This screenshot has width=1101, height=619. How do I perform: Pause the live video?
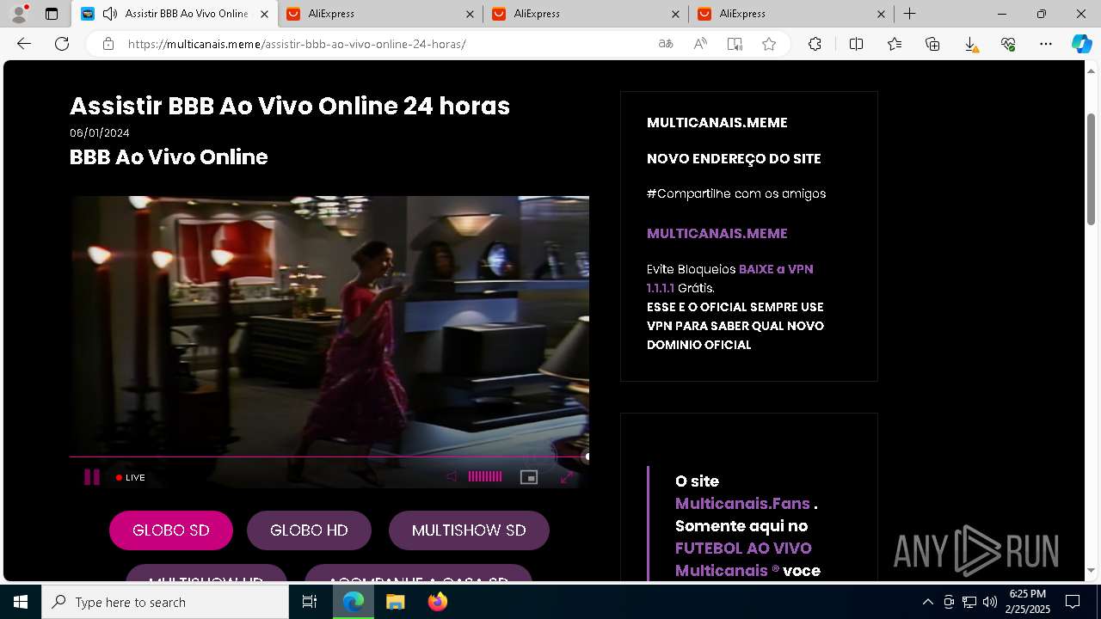point(91,477)
